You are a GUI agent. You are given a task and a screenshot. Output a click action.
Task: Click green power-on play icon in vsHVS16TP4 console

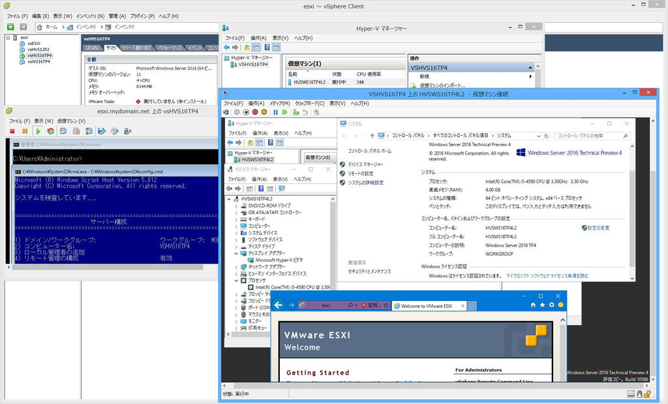coord(38,131)
